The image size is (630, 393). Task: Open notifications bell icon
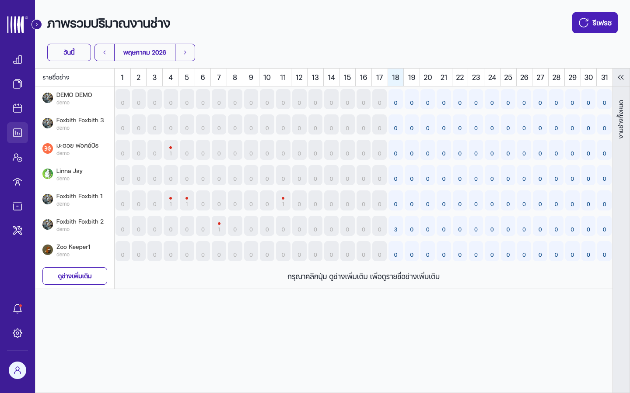[17, 309]
